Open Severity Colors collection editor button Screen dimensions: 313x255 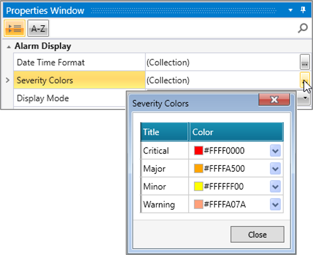[x=304, y=80]
